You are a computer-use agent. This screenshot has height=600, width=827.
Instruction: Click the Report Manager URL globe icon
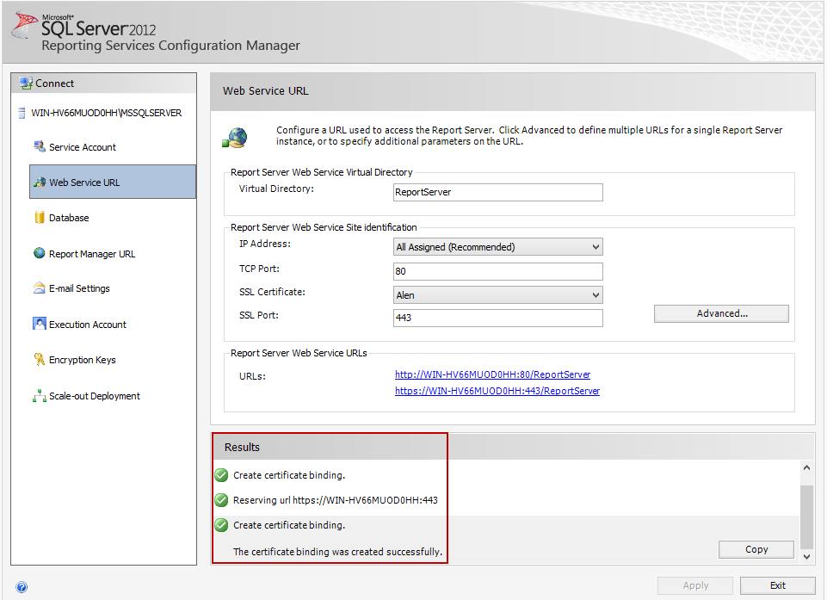(x=40, y=253)
